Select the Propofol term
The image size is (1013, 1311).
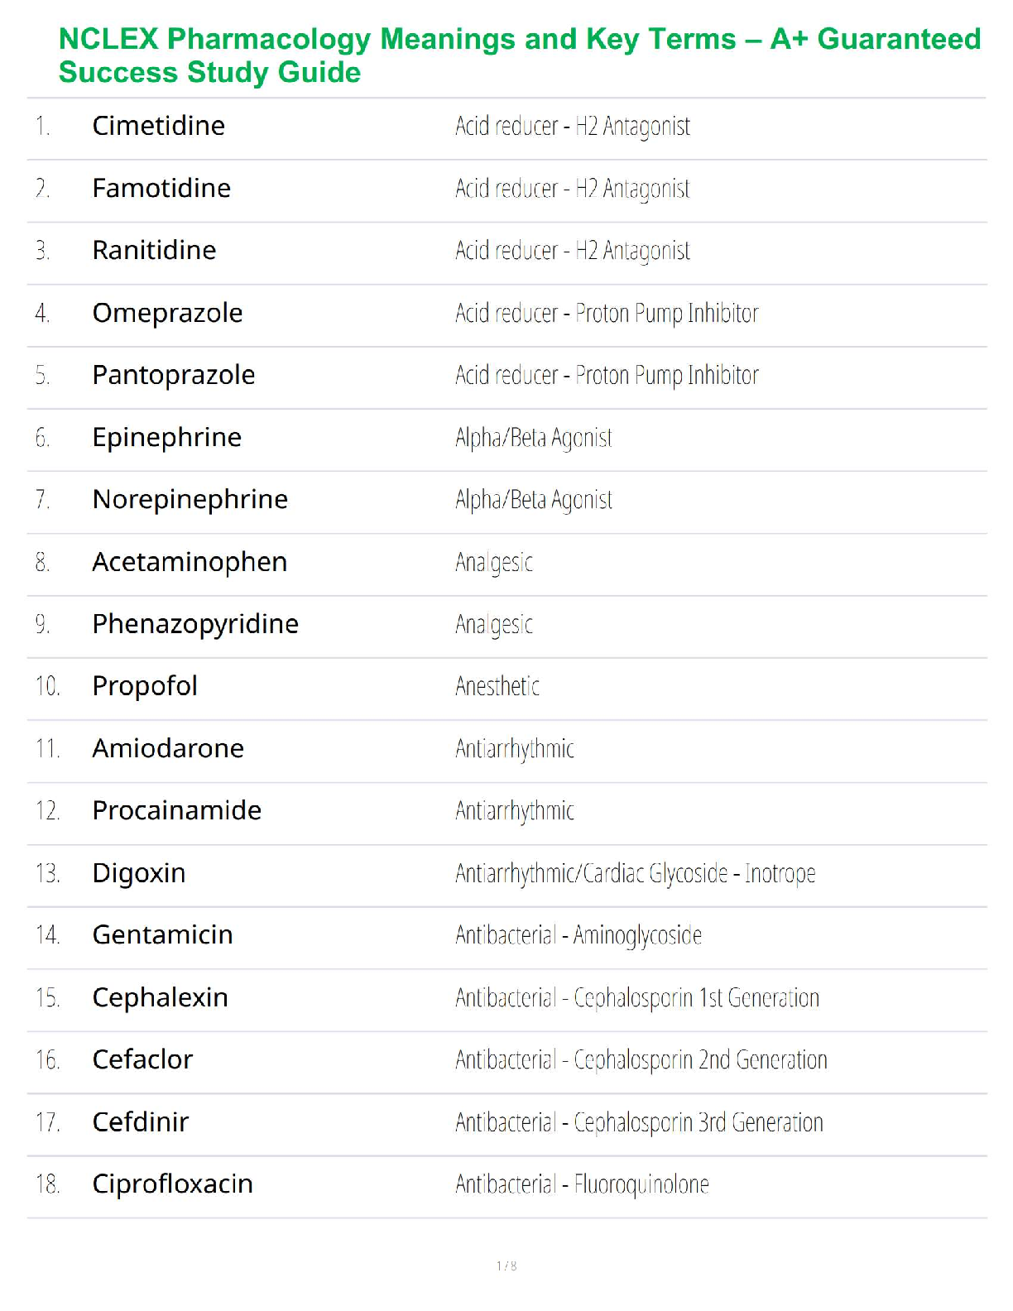(x=145, y=686)
